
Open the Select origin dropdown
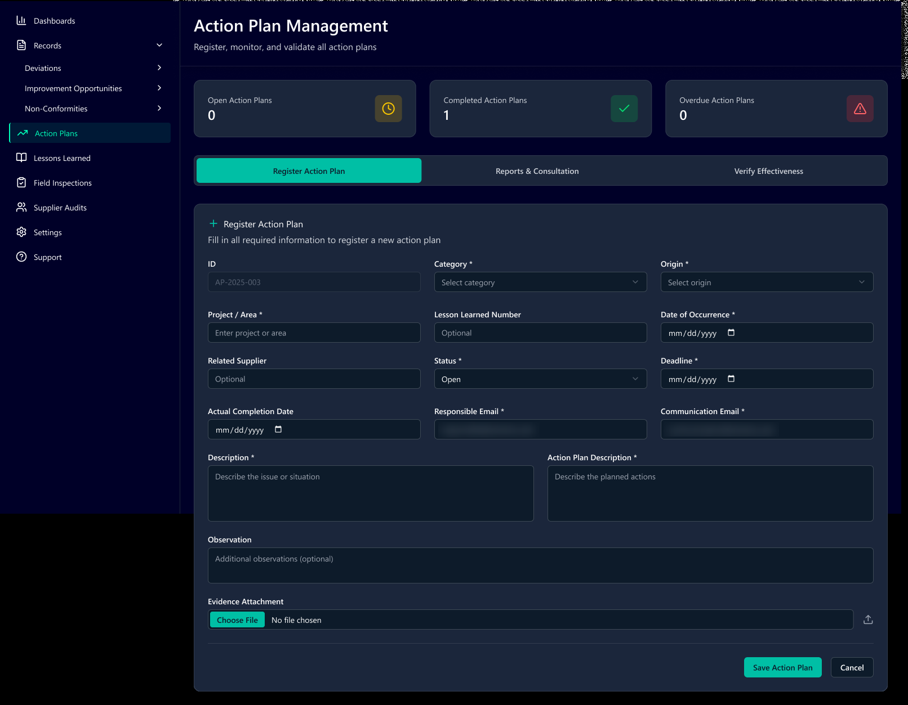click(767, 282)
